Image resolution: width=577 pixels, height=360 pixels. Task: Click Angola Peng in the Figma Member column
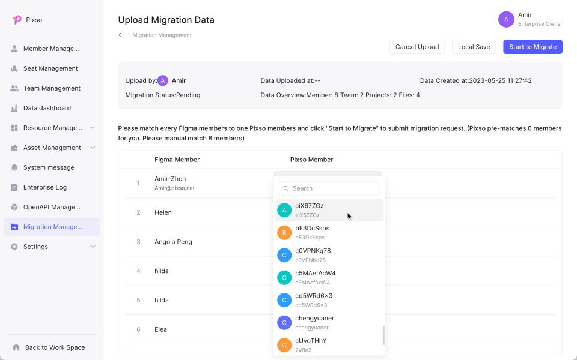point(173,242)
